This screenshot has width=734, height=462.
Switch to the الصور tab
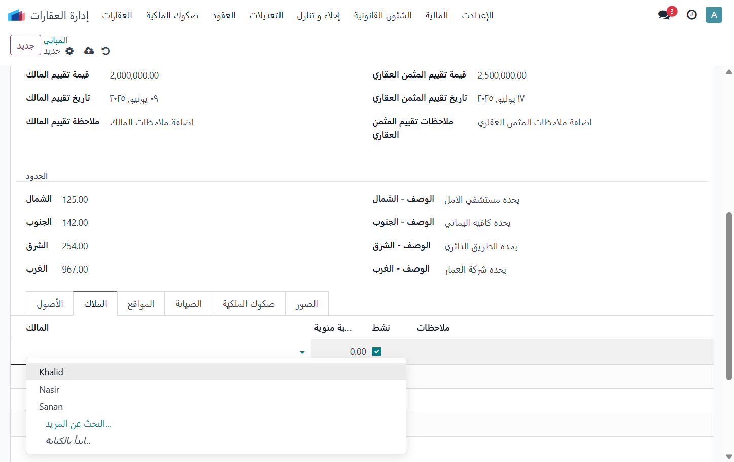click(x=307, y=304)
